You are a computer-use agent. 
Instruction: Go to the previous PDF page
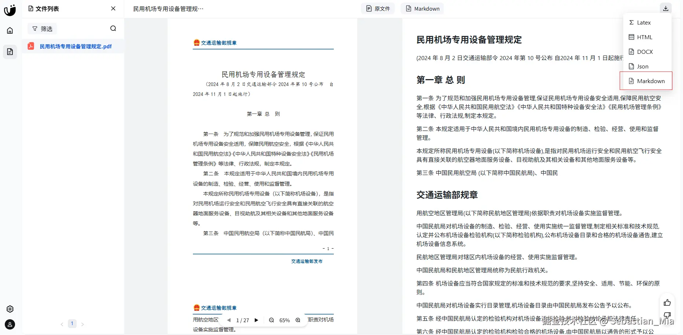[x=229, y=320]
